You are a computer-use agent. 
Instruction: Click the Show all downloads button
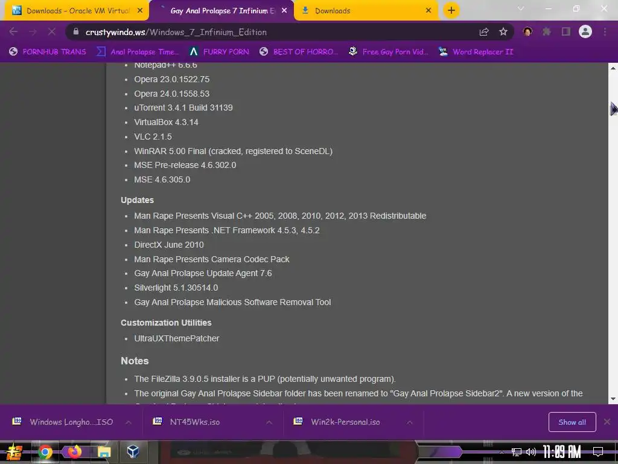click(572, 422)
